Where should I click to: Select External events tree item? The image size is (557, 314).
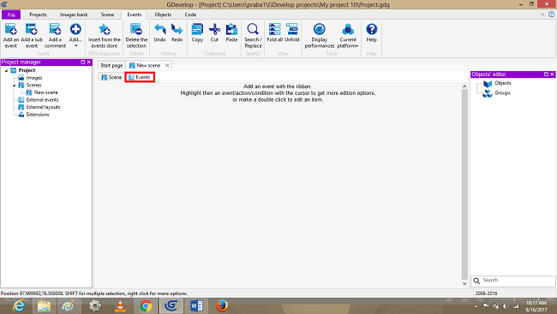(x=42, y=100)
